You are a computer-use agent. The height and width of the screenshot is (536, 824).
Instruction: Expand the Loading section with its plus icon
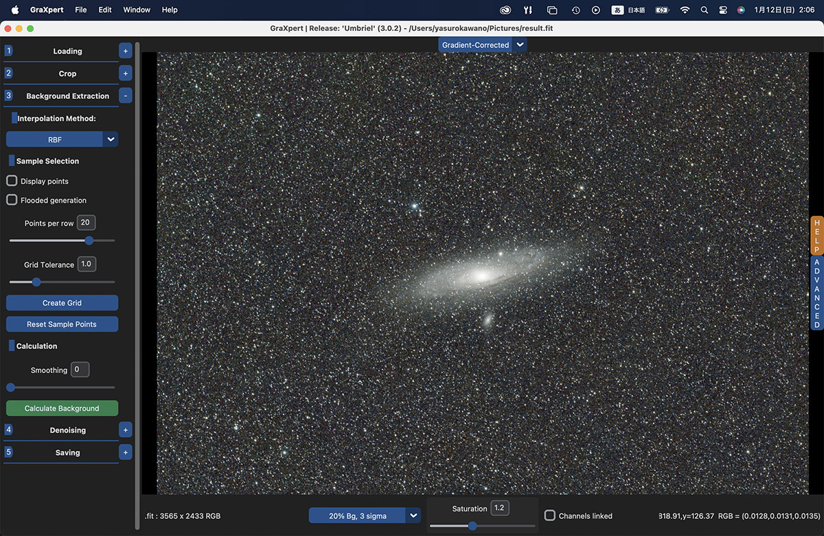125,50
